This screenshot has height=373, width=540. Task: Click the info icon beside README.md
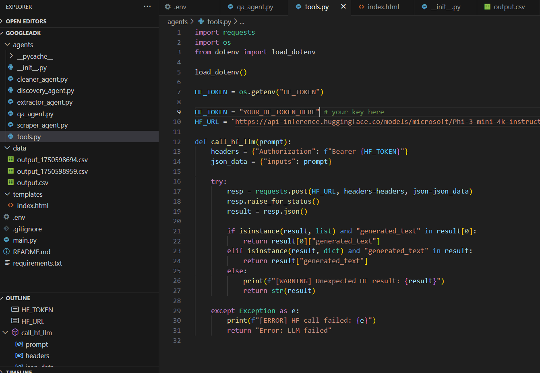tap(6, 252)
